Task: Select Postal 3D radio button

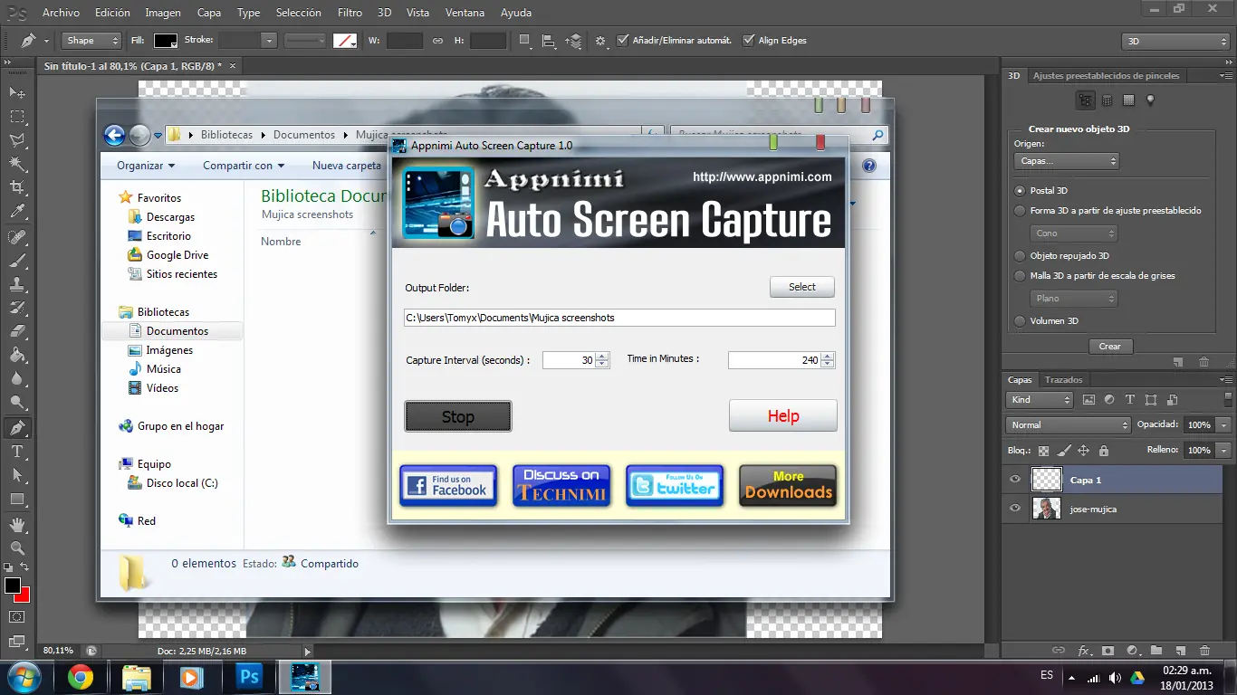Action: (x=1021, y=191)
